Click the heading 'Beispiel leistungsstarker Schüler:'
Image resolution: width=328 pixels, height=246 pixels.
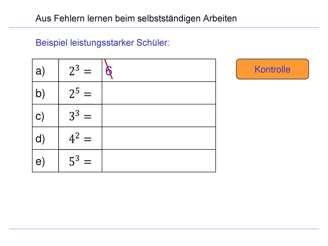102,43
